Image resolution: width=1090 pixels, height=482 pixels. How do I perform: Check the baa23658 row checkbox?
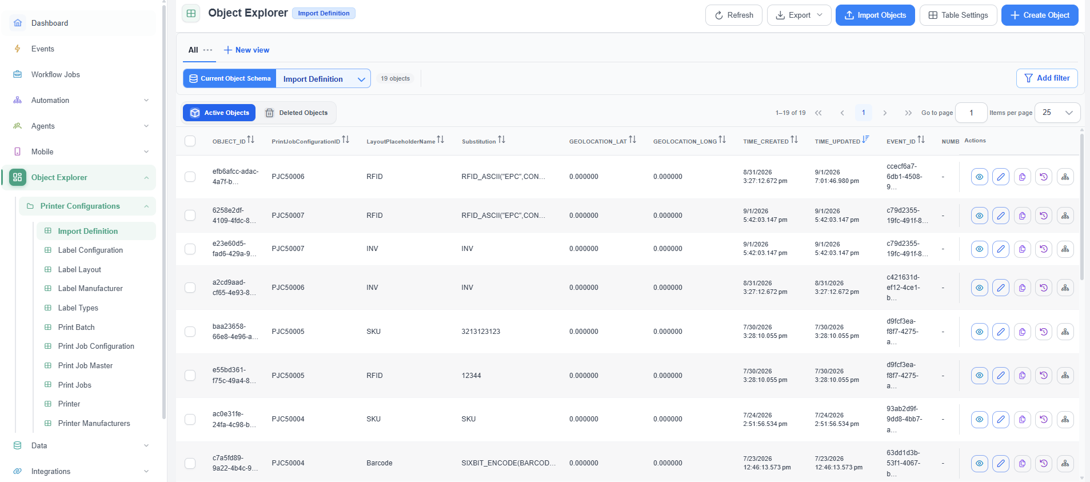190,332
